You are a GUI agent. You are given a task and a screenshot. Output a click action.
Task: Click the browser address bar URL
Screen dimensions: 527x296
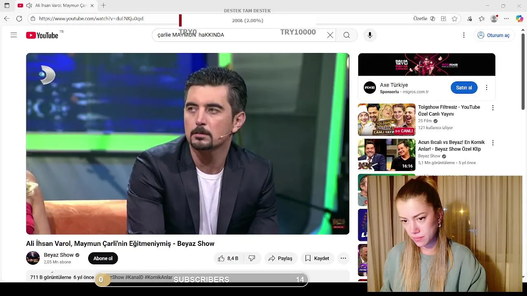[x=91, y=18]
